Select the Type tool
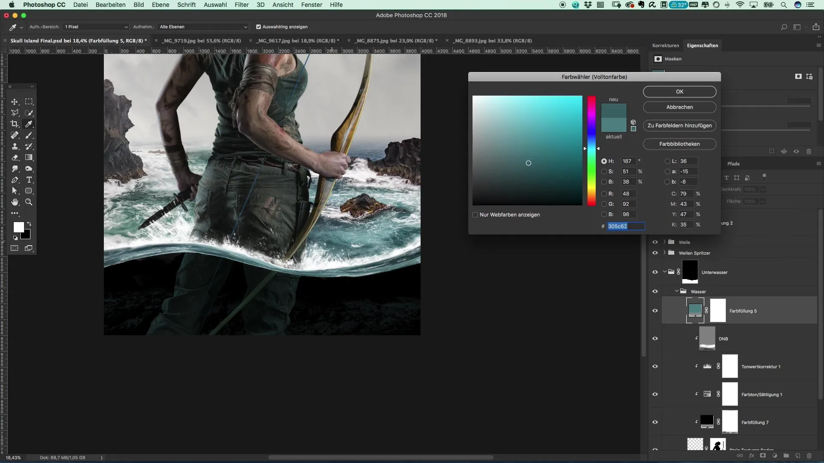Viewport: 824px width, 463px height. tap(29, 180)
